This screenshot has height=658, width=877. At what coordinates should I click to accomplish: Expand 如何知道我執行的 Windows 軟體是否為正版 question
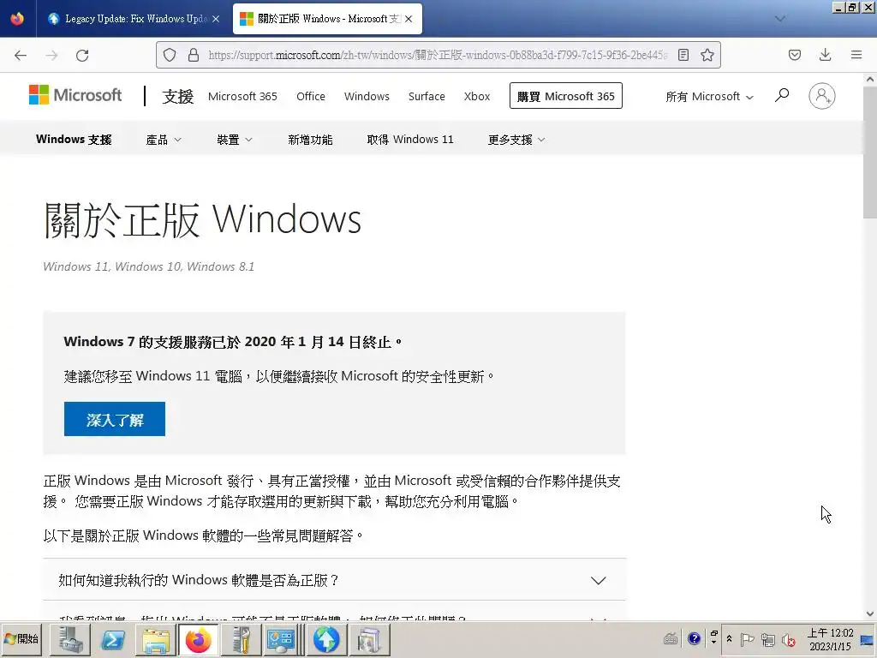[335, 580]
